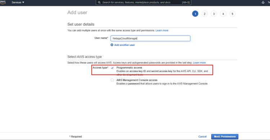Open Learn more link for access type
The height and width of the screenshot is (140, 270).
click(x=199, y=63)
